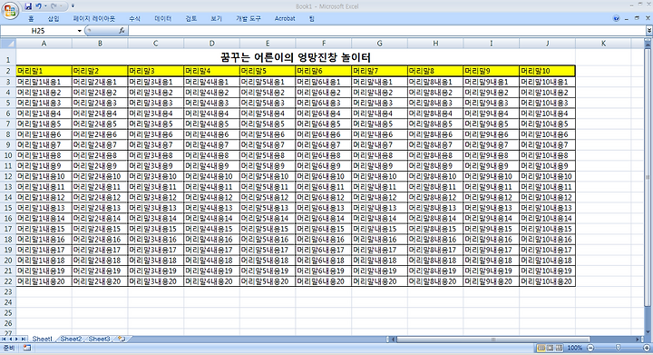The image size is (653, 355).
Task: Open Excel Help question mark icon
Action: (617, 18)
